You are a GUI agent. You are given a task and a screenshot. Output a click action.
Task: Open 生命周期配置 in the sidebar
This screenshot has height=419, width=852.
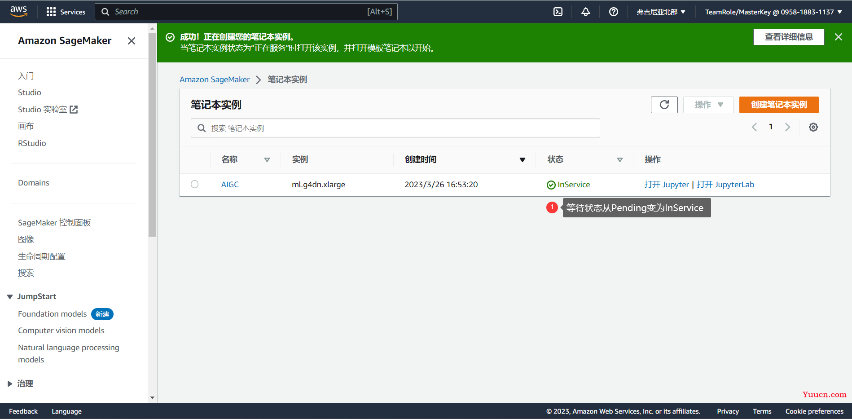coord(42,256)
